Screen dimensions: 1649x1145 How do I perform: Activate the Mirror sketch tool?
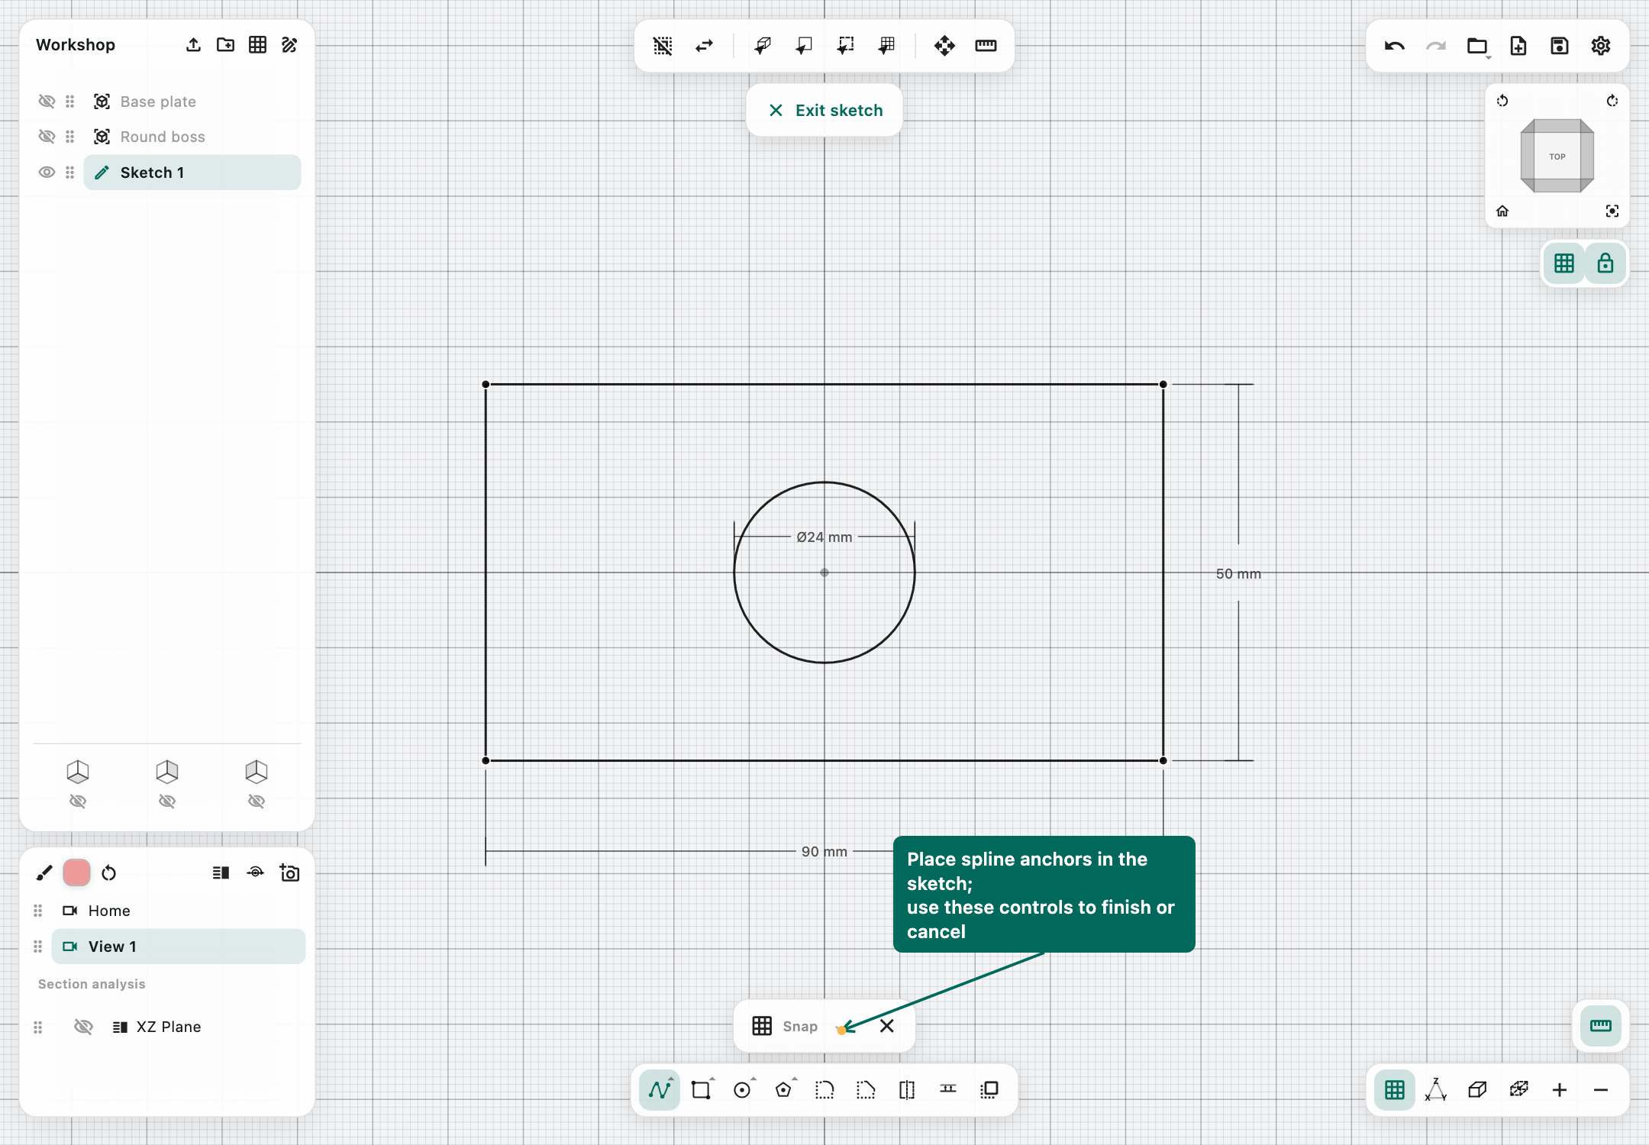(x=907, y=1089)
